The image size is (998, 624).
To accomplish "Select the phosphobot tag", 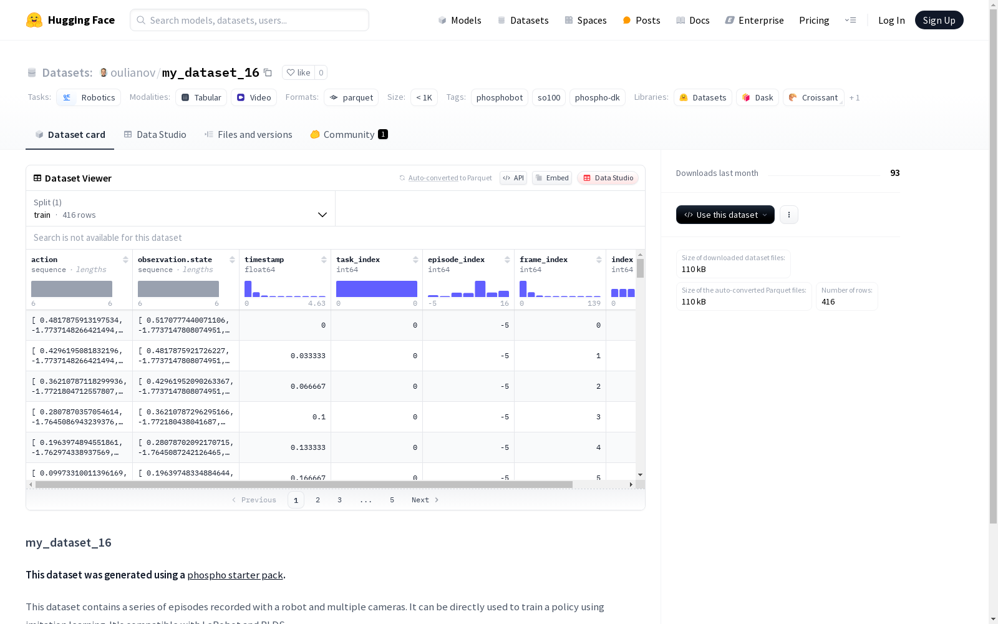I will (x=500, y=97).
